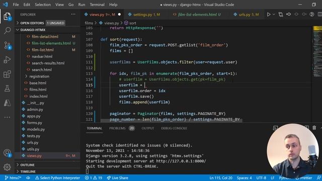Click the UTF-8 encoding status item
This screenshot has height=181, width=322.
click(261, 178)
